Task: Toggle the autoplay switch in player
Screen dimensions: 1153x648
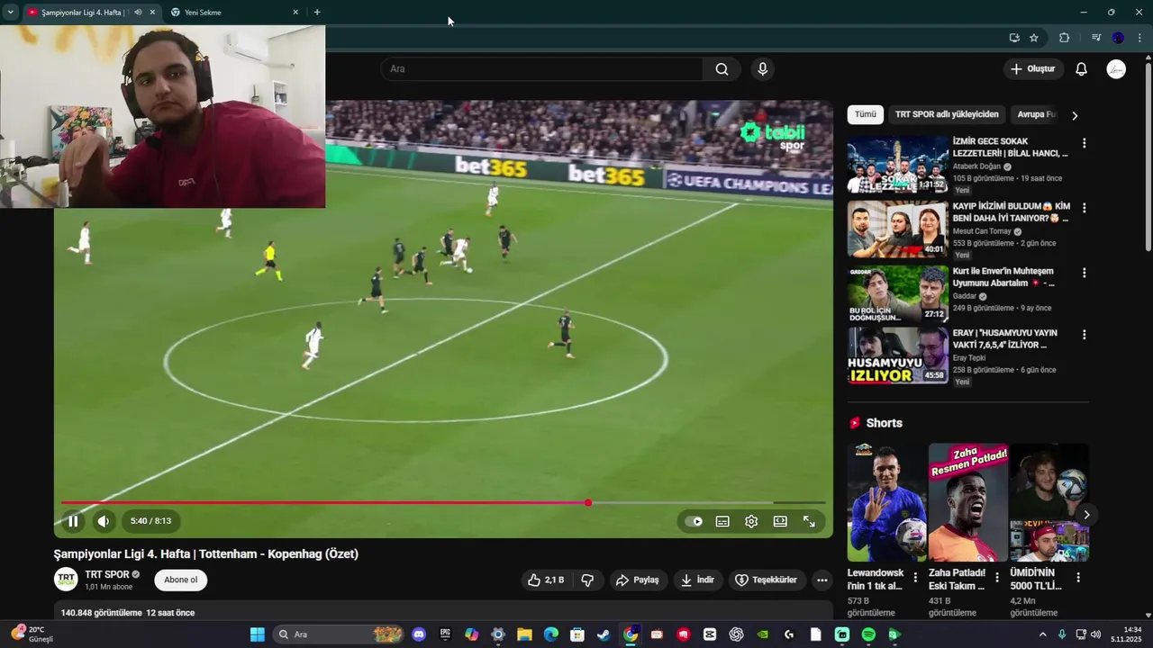Action: pos(694,521)
